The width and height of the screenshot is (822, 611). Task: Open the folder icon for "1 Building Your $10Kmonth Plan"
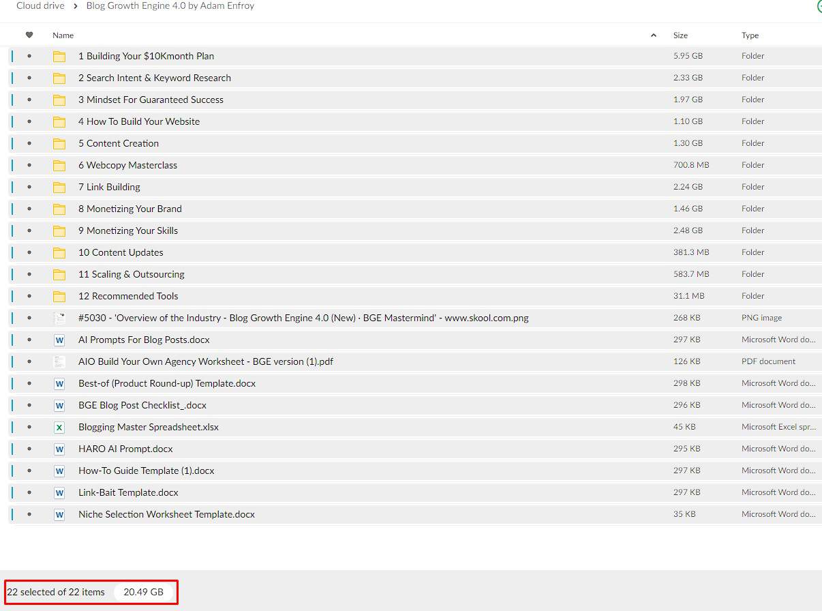click(59, 56)
